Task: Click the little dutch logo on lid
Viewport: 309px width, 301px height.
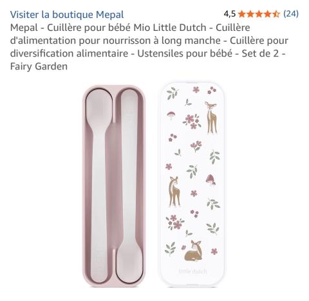Action: 192,271
